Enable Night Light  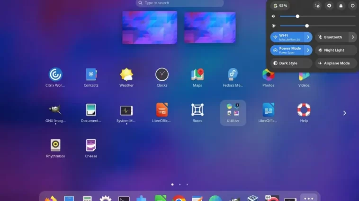pos(336,50)
